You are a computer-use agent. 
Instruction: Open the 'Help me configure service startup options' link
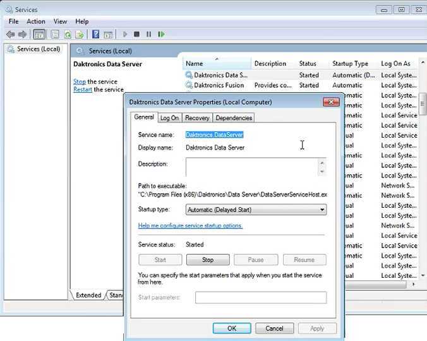point(190,225)
